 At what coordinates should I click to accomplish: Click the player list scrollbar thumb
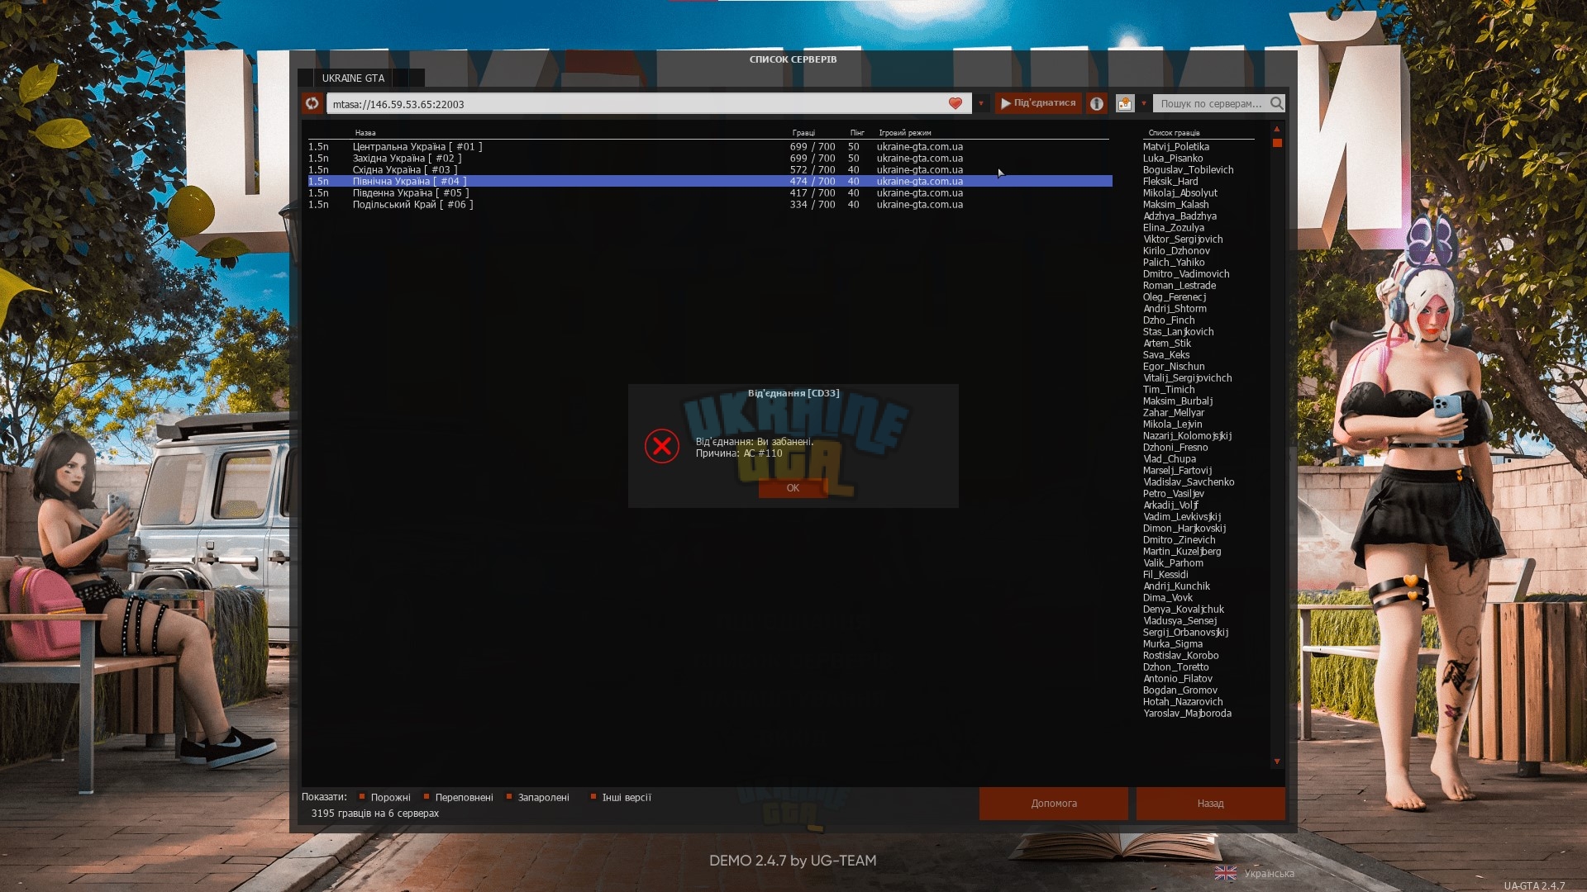[x=1277, y=143]
